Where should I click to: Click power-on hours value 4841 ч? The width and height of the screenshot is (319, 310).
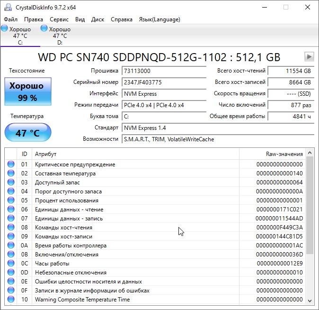[291, 117]
